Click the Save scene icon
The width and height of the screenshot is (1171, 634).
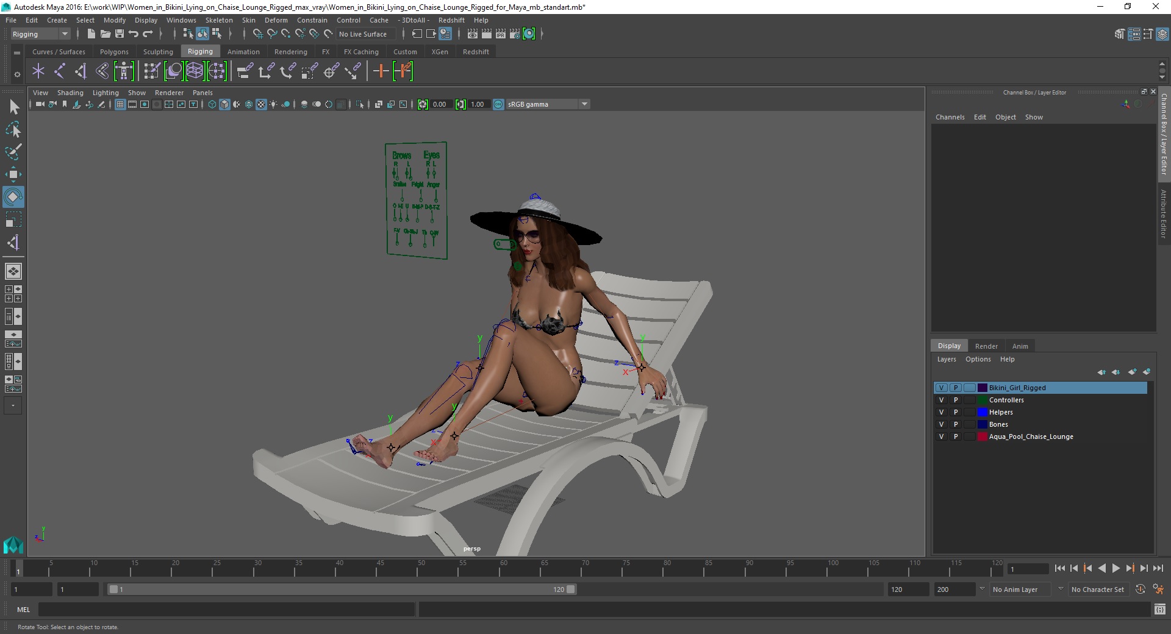[x=120, y=34]
